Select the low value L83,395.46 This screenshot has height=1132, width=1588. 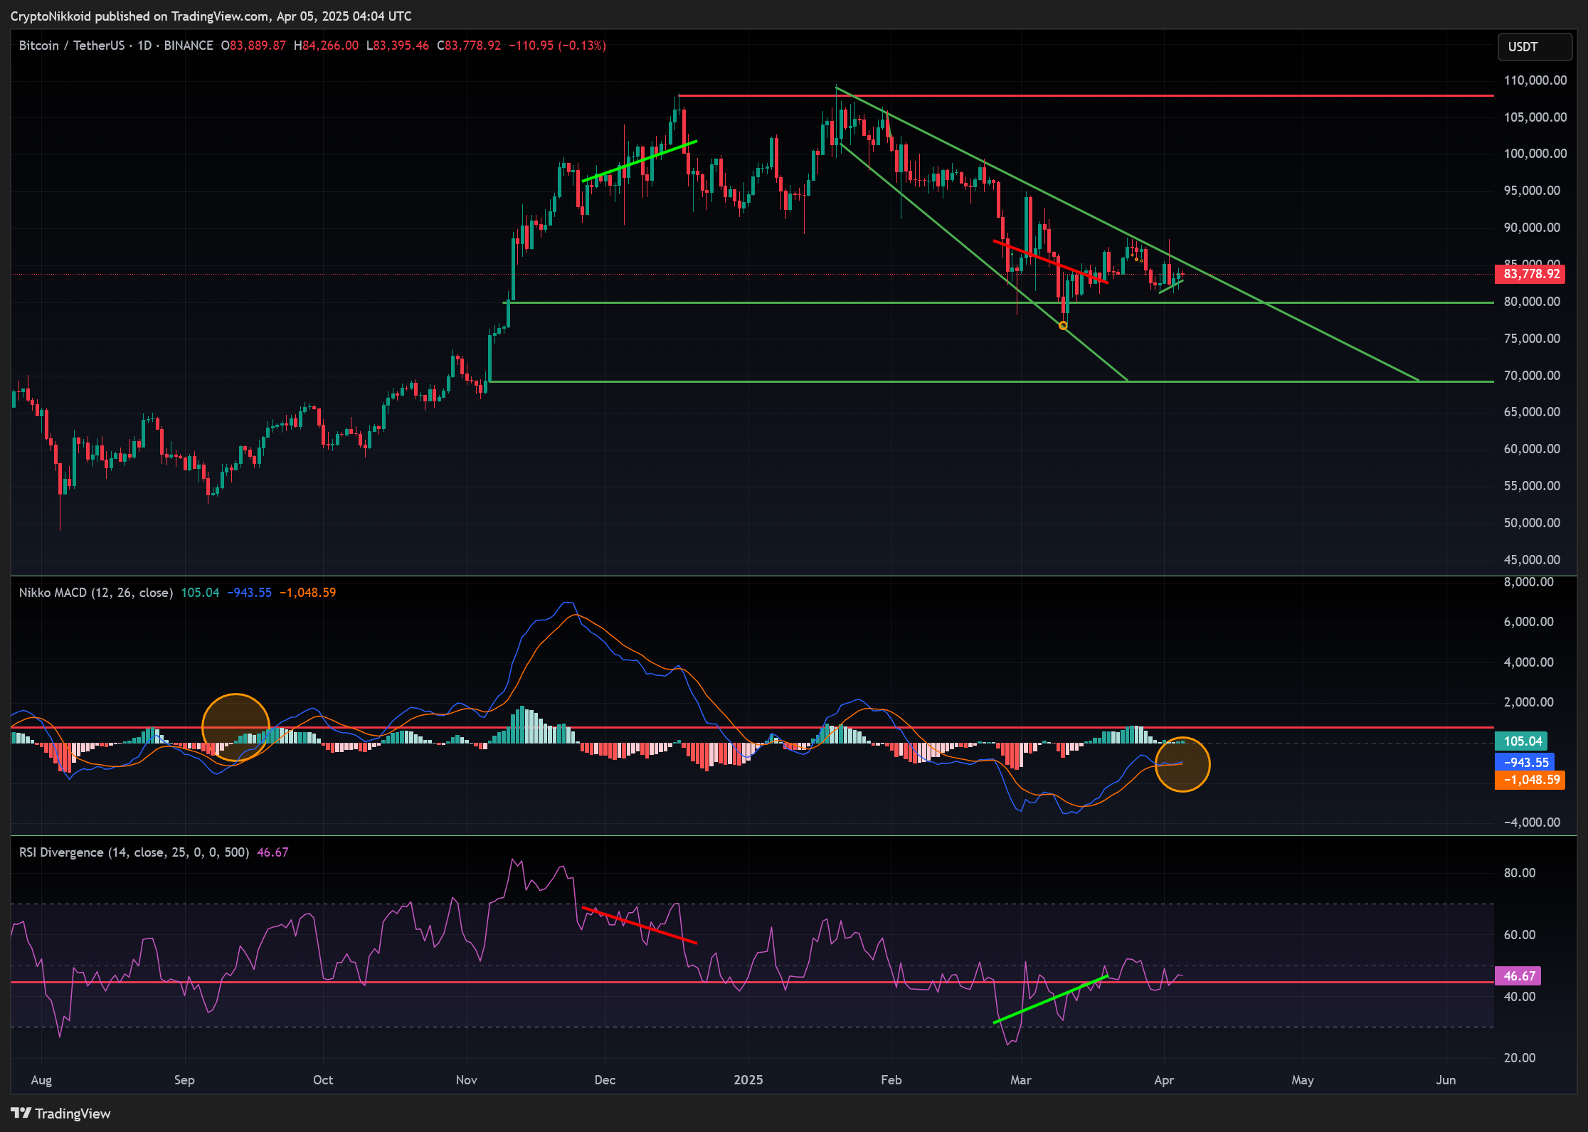(x=398, y=46)
